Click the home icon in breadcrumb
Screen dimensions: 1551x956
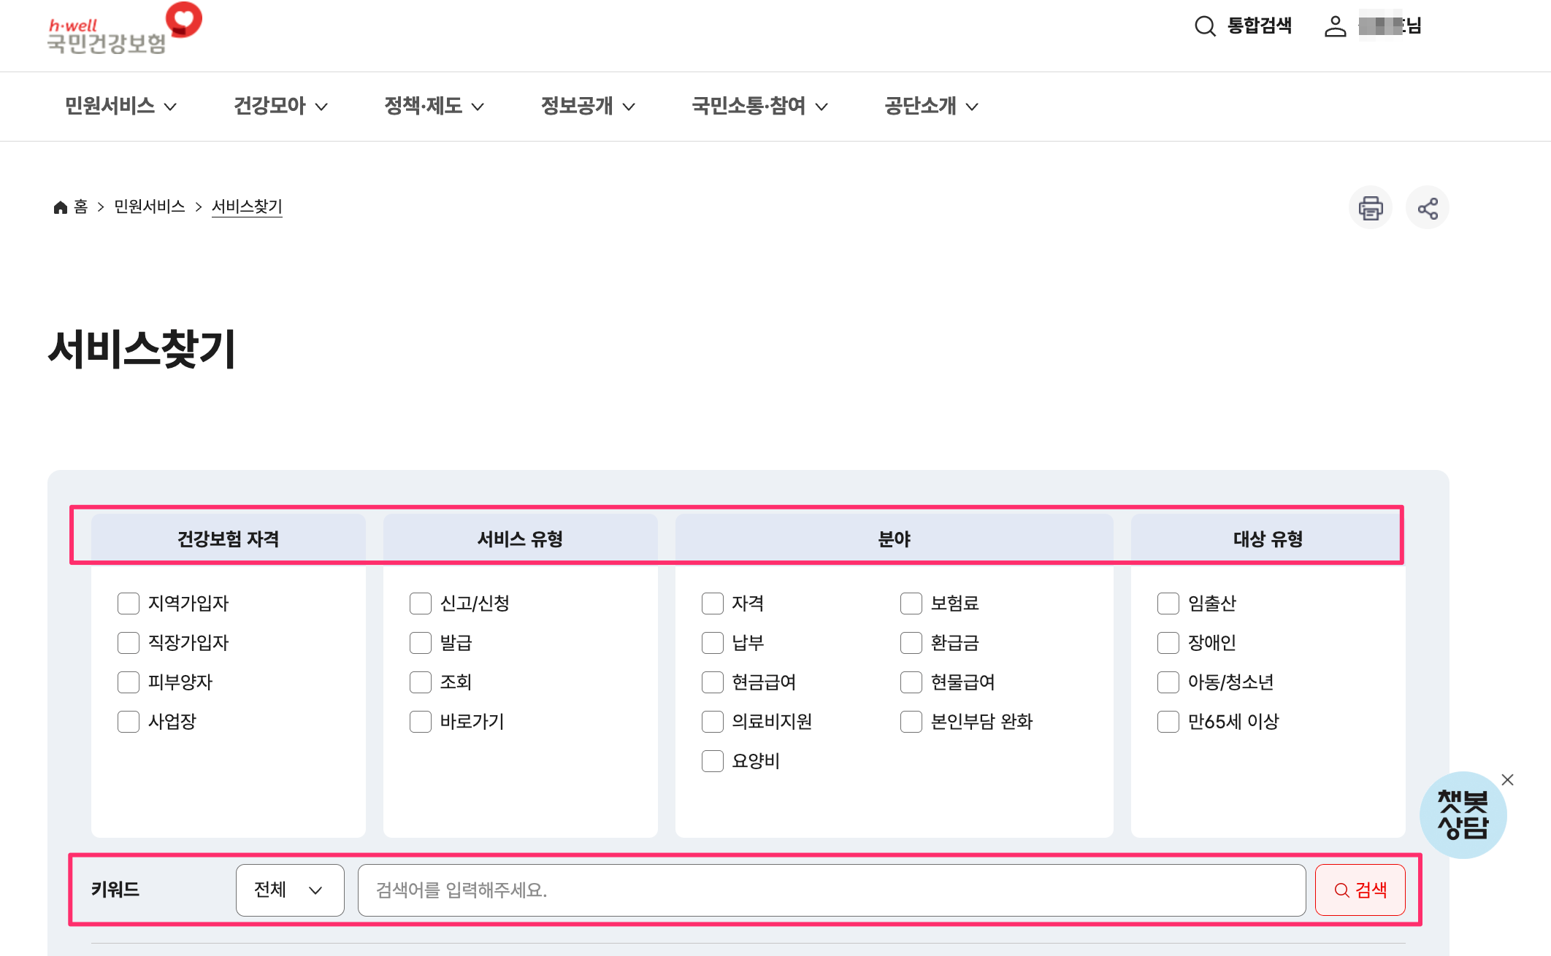coord(61,206)
